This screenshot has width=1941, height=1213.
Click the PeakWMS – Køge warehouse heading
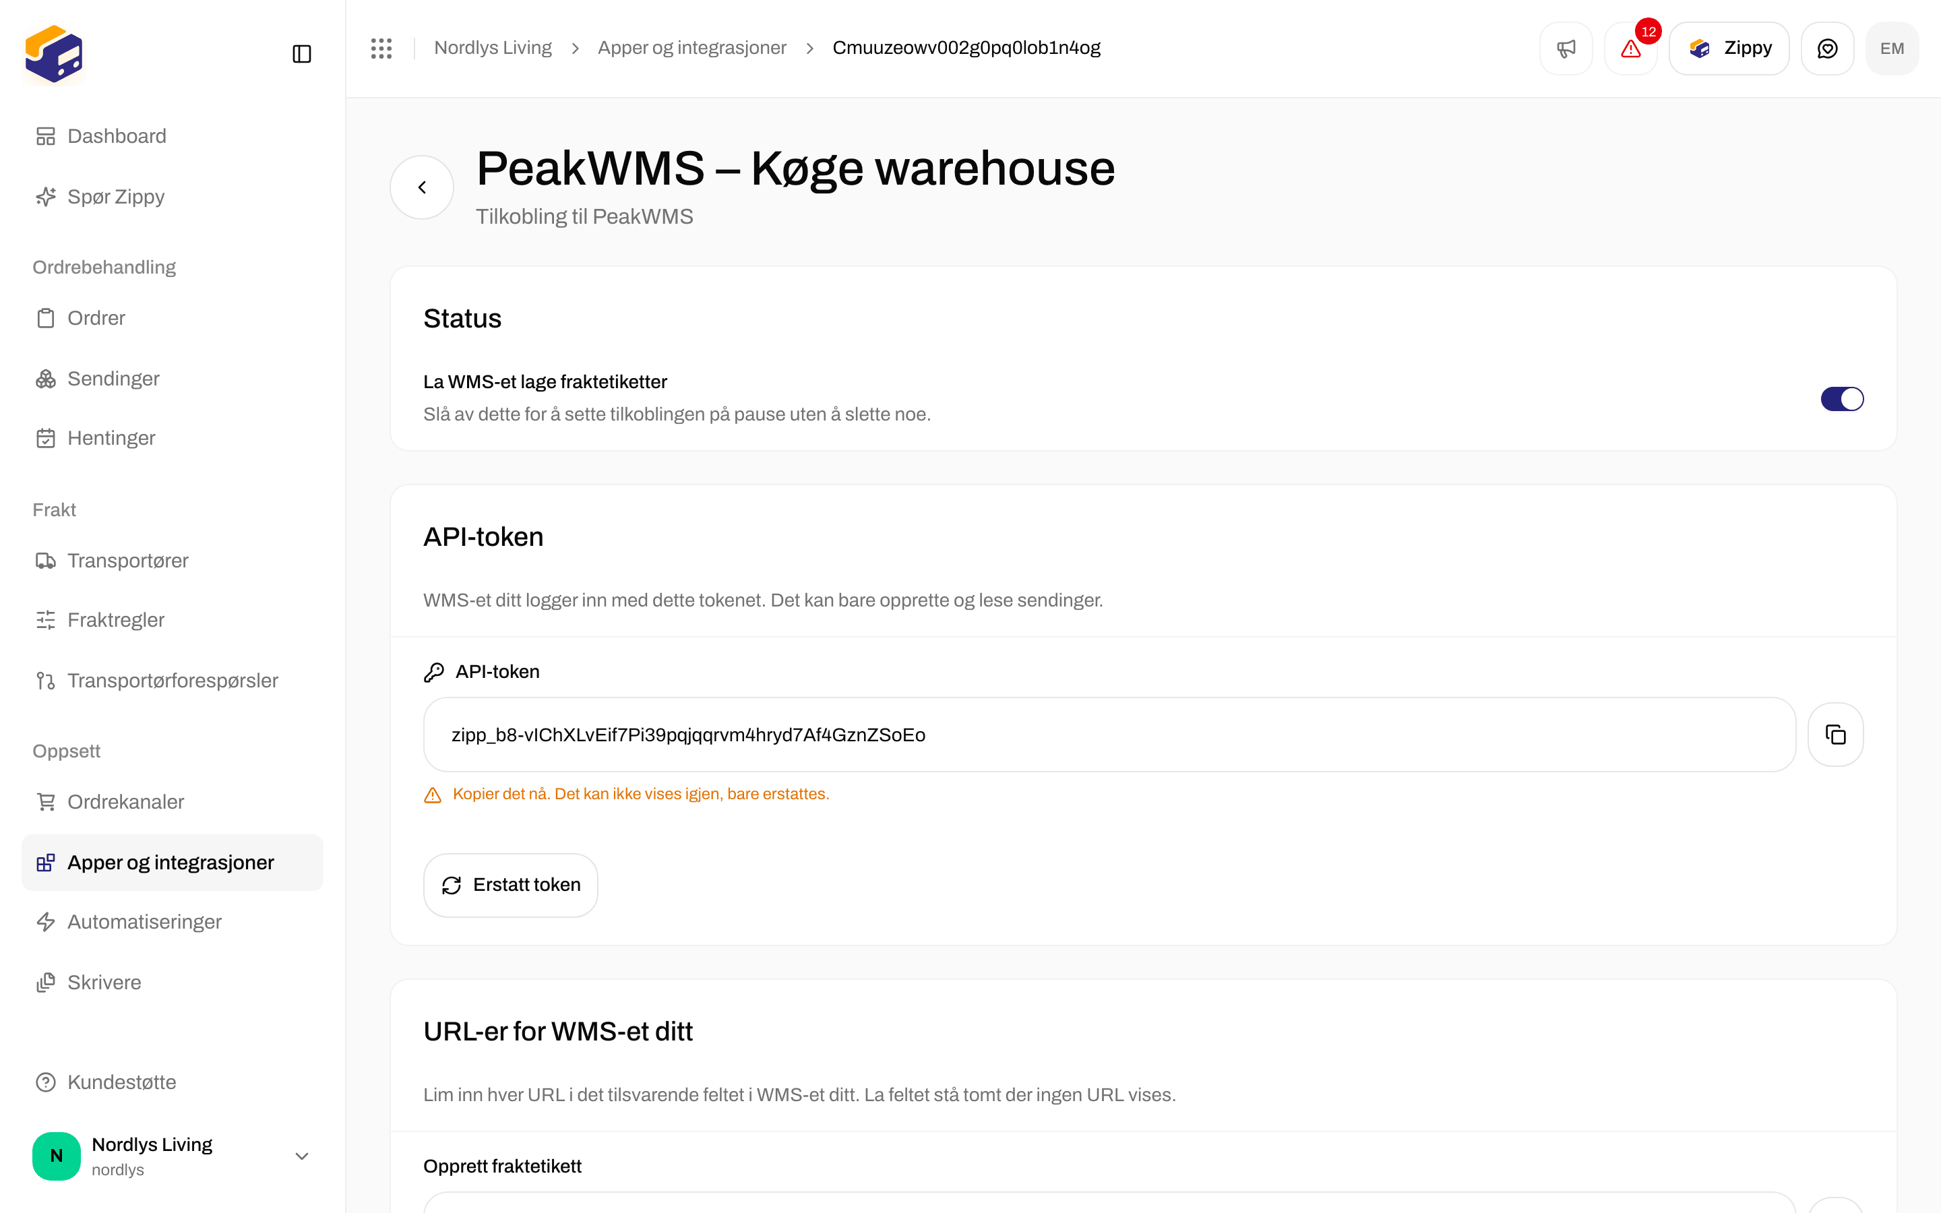click(796, 168)
